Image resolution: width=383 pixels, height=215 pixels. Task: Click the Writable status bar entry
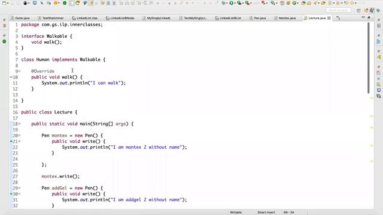click(x=236, y=213)
